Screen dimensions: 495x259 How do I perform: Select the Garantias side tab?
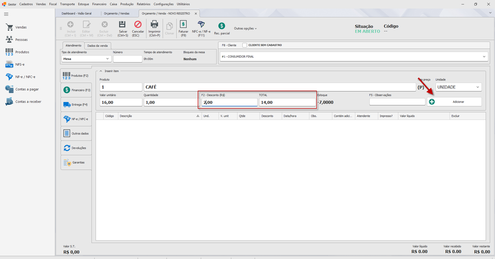pos(76,162)
